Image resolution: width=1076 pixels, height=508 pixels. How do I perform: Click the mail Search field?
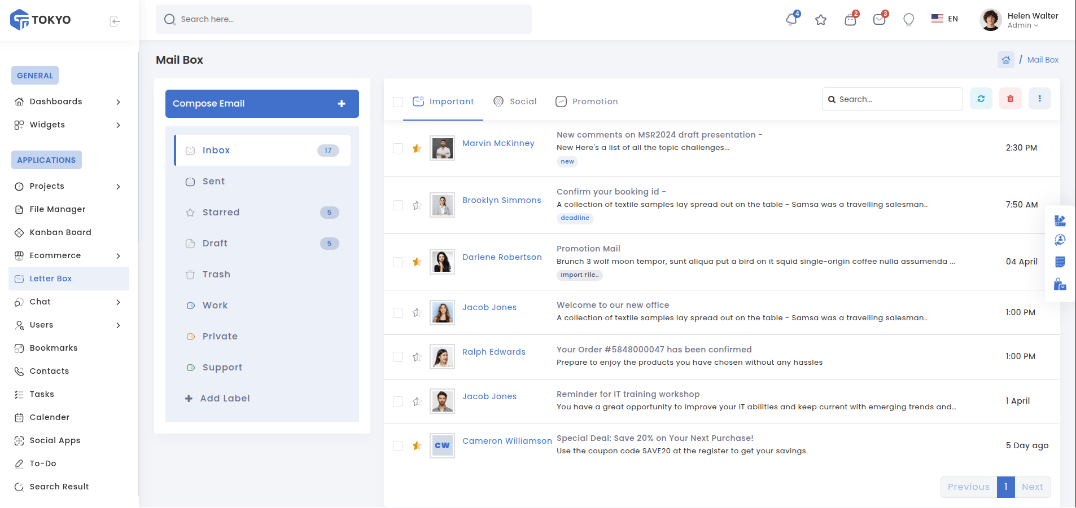pos(893,99)
